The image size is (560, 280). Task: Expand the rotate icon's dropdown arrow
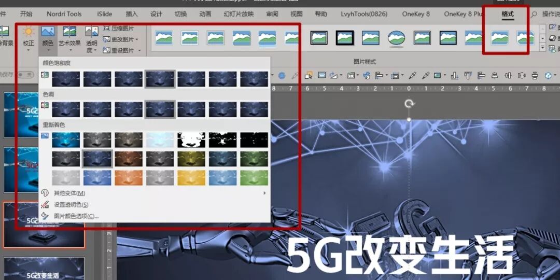coord(341,76)
